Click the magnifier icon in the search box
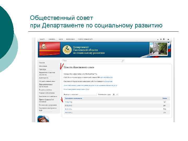The height and width of the screenshot is (141, 188). [x=123, y=61]
